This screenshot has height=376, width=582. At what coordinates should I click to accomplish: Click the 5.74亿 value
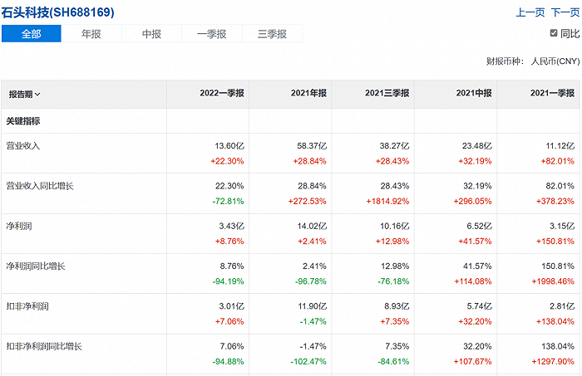point(479,306)
